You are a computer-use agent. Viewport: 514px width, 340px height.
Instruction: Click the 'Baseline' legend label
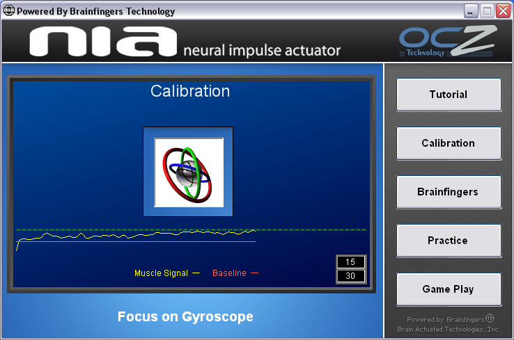coord(229,273)
